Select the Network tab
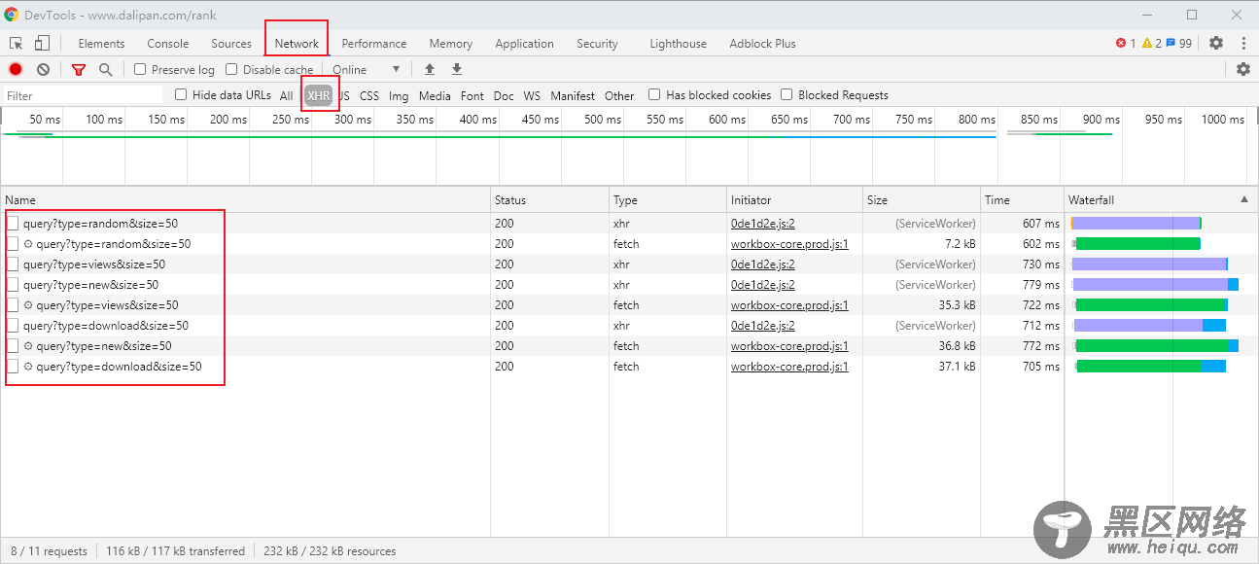This screenshot has width=1259, height=564. click(x=297, y=43)
